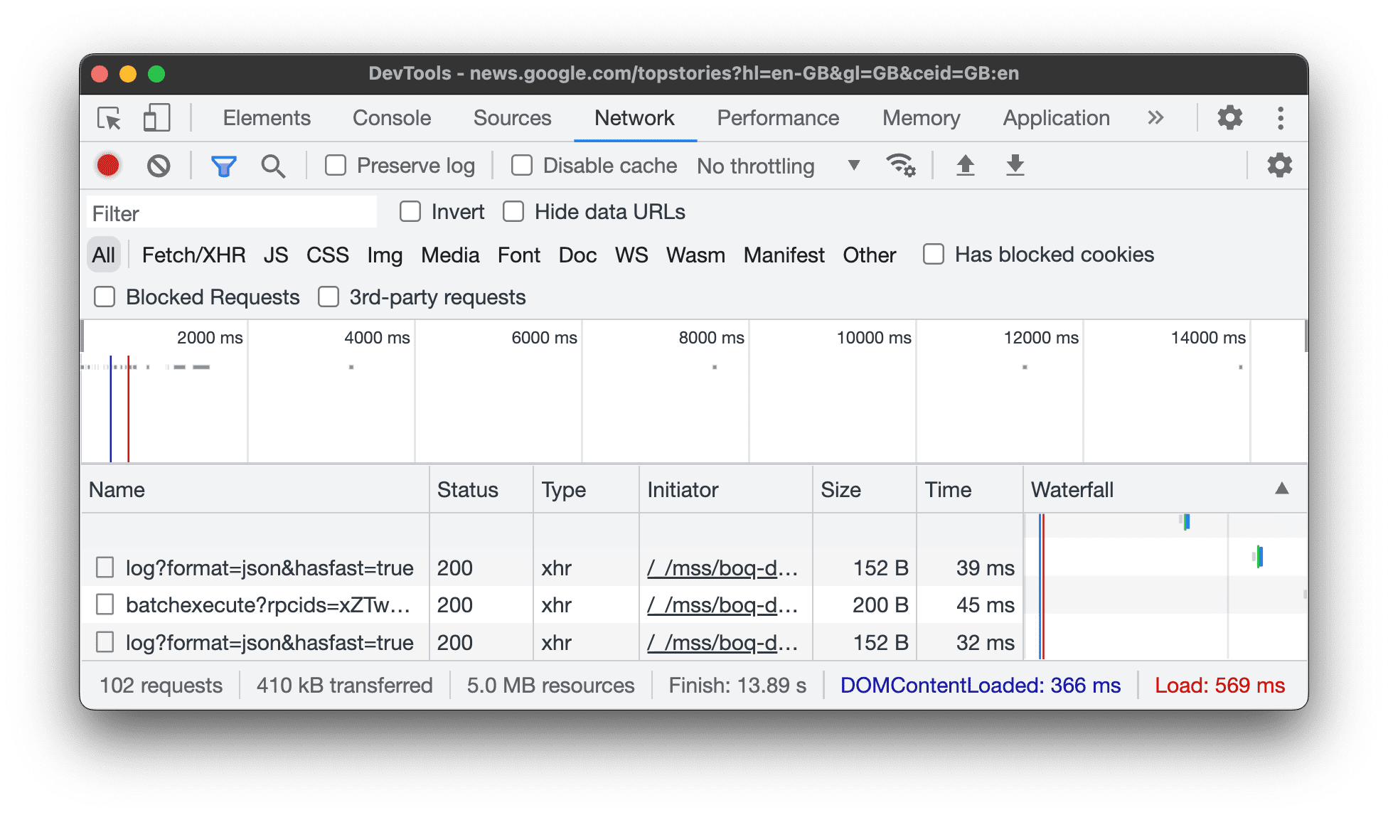The height and width of the screenshot is (815, 1388).
Task: Click the DevTools settings gear icon
Action: click(x=1230, y=117)
